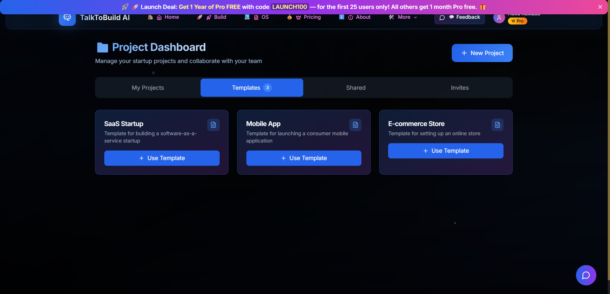This screenshot has height=294, width=610.
Task: Click the TalkToBuild AI robot logo icon
Action: [67, 18]
